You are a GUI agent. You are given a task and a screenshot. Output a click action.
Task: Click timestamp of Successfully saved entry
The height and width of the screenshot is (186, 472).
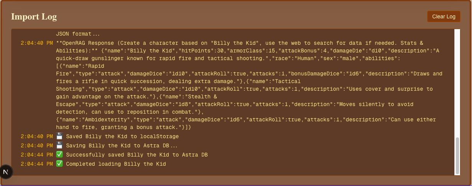[37, 155]
